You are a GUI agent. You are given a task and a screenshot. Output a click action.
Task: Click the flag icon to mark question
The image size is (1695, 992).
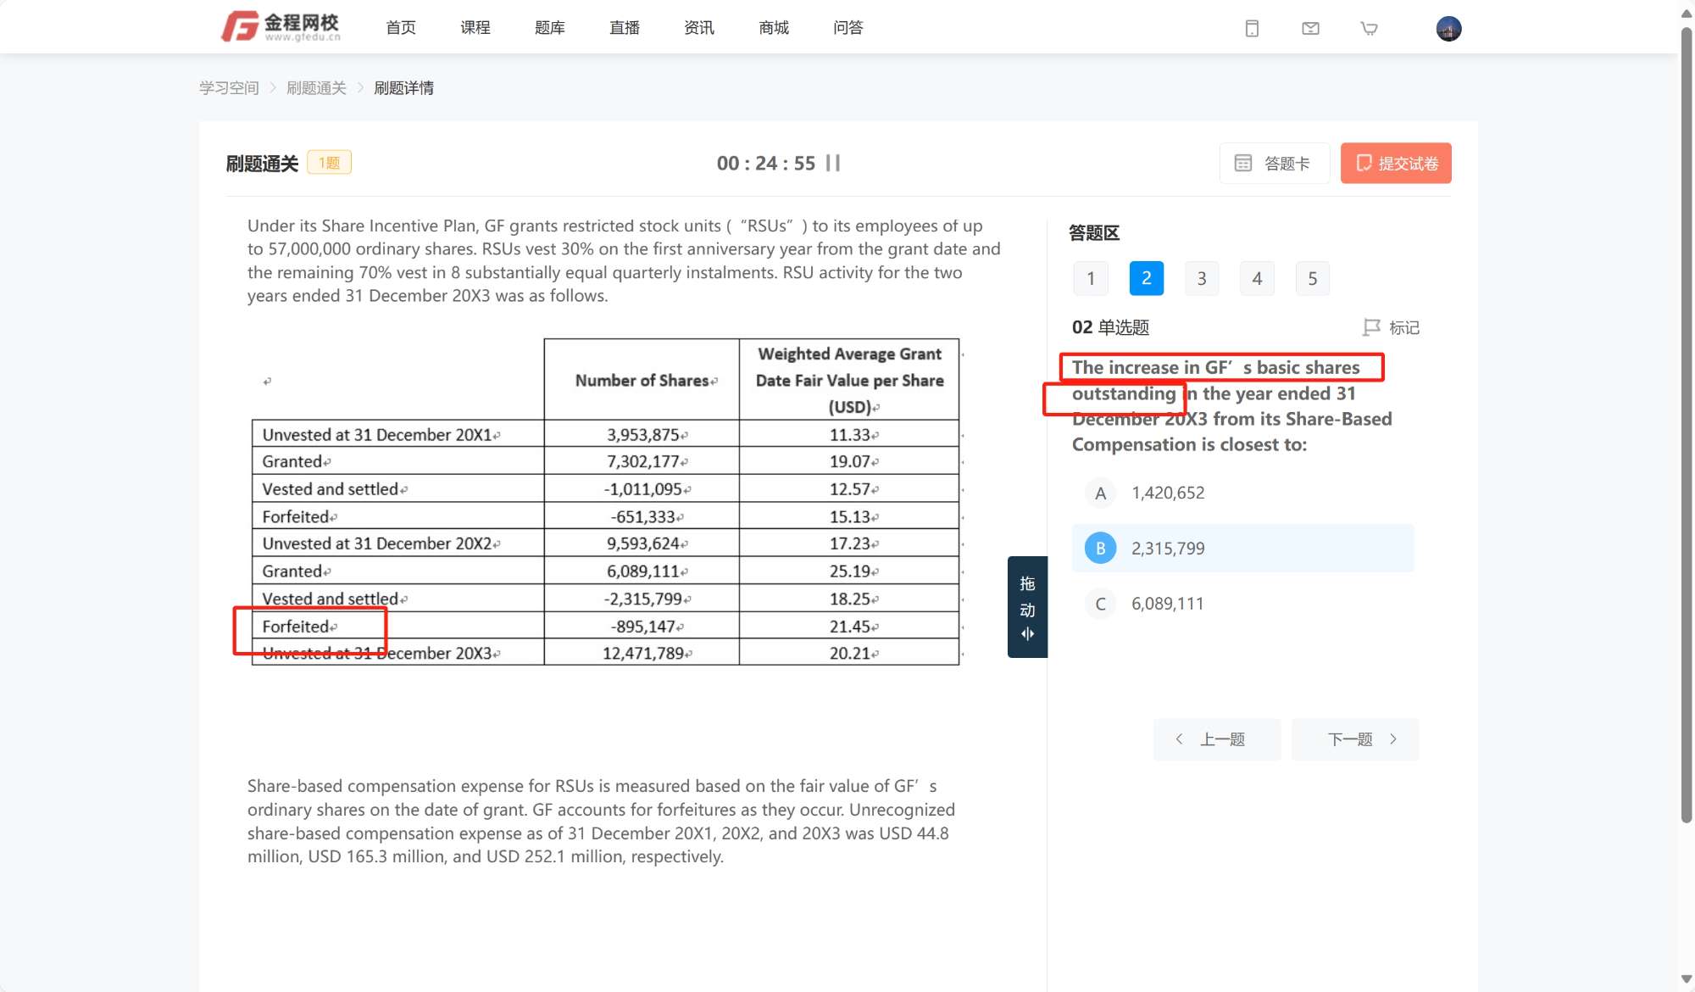1371,327
